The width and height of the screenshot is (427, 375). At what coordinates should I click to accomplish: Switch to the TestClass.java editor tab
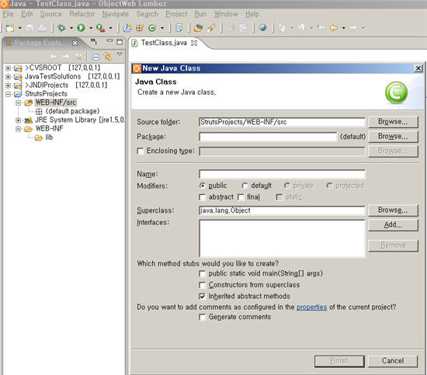(x=164, y=43)
